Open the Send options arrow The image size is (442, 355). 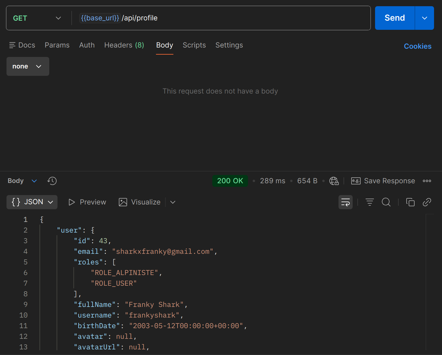[424, 18]
